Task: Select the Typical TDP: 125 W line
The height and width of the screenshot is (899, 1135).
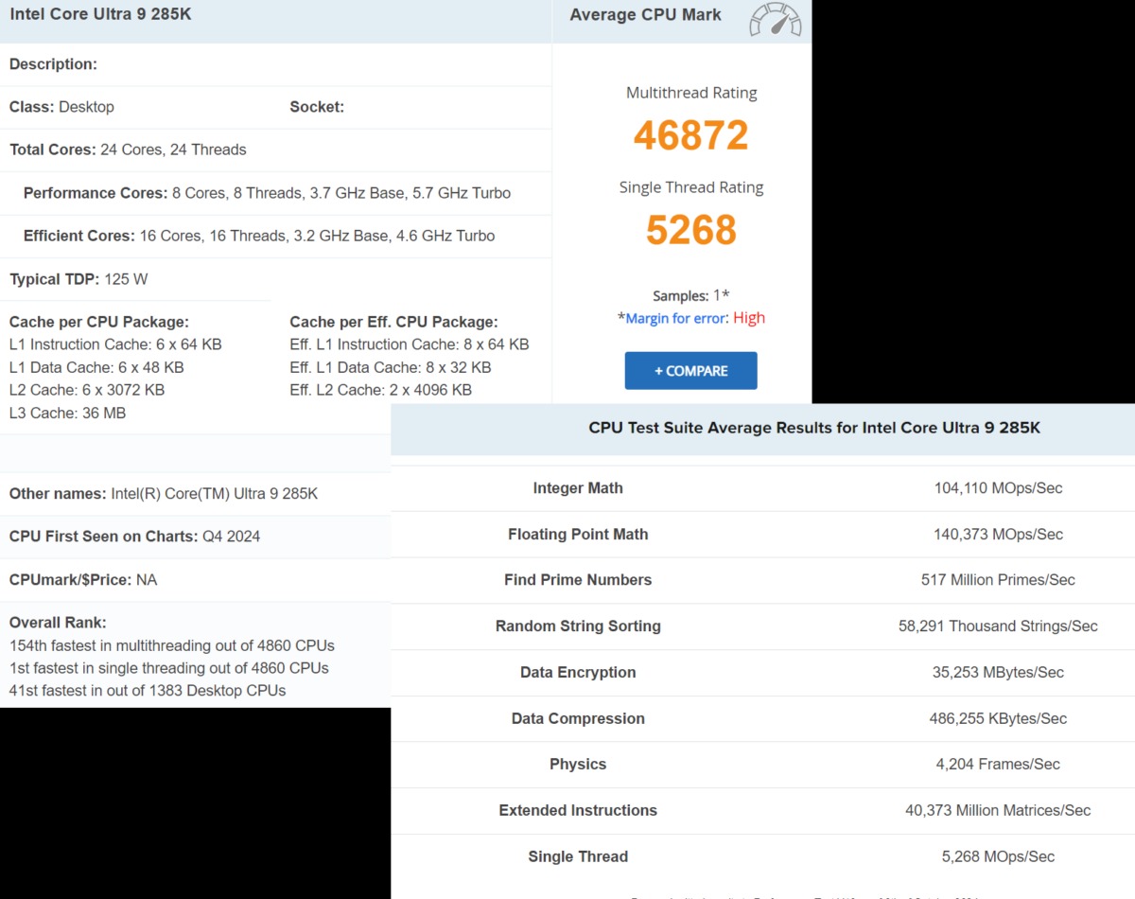Action: [79, 279]
